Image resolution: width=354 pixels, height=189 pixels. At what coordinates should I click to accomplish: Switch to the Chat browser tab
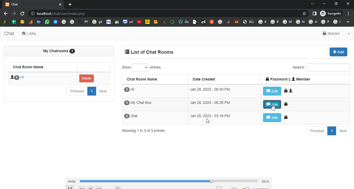pyautogui.click(x=32, y=4)
